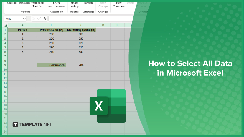Click Workbook Statistics button
This screenshot has height=137, width=244.
[37, 5]
